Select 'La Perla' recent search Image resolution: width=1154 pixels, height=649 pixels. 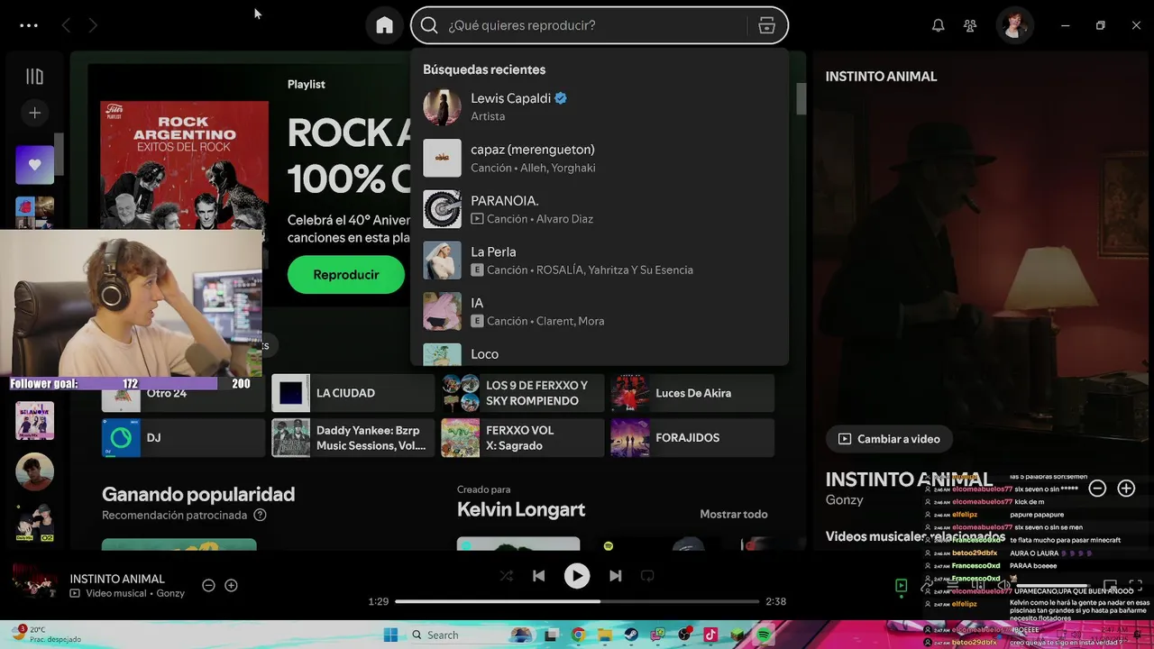click(600, 261)
